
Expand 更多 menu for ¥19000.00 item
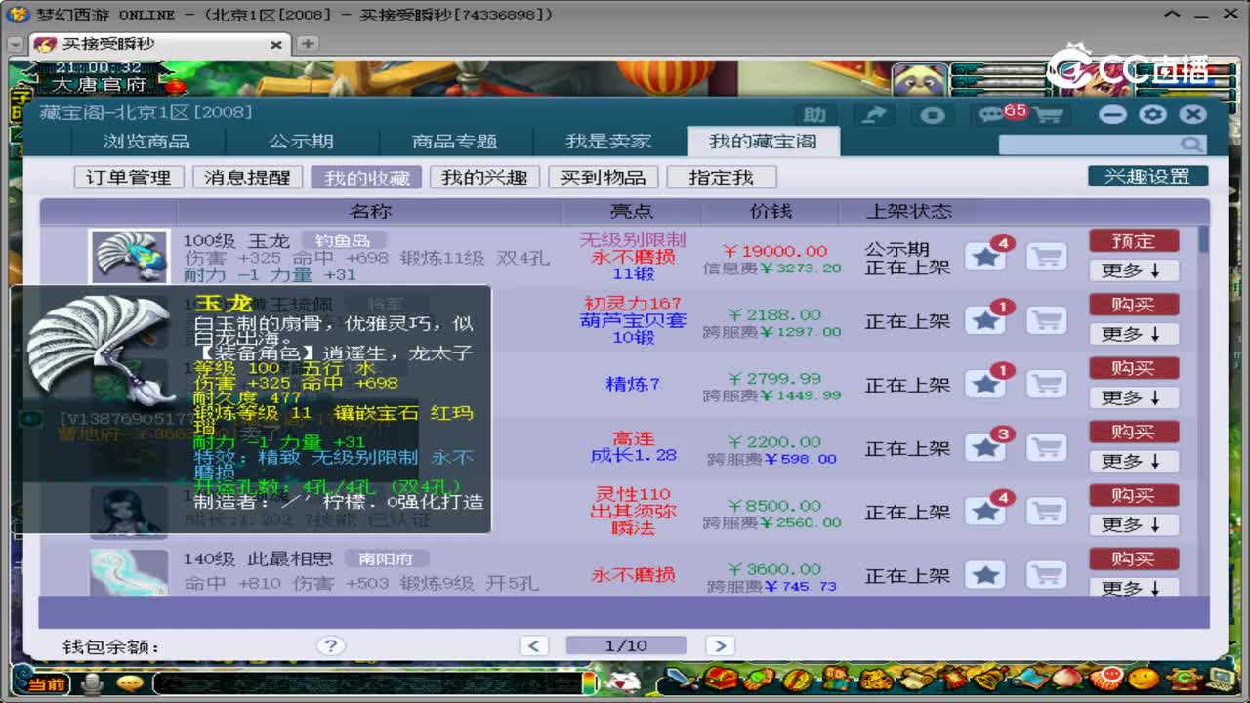point(1134,269)
